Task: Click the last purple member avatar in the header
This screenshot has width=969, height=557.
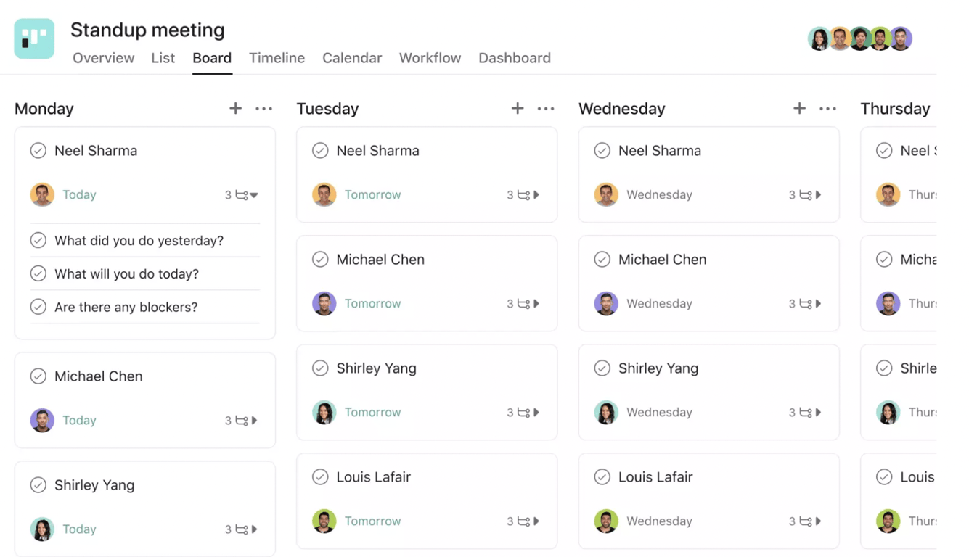Action: click(901, 38)
